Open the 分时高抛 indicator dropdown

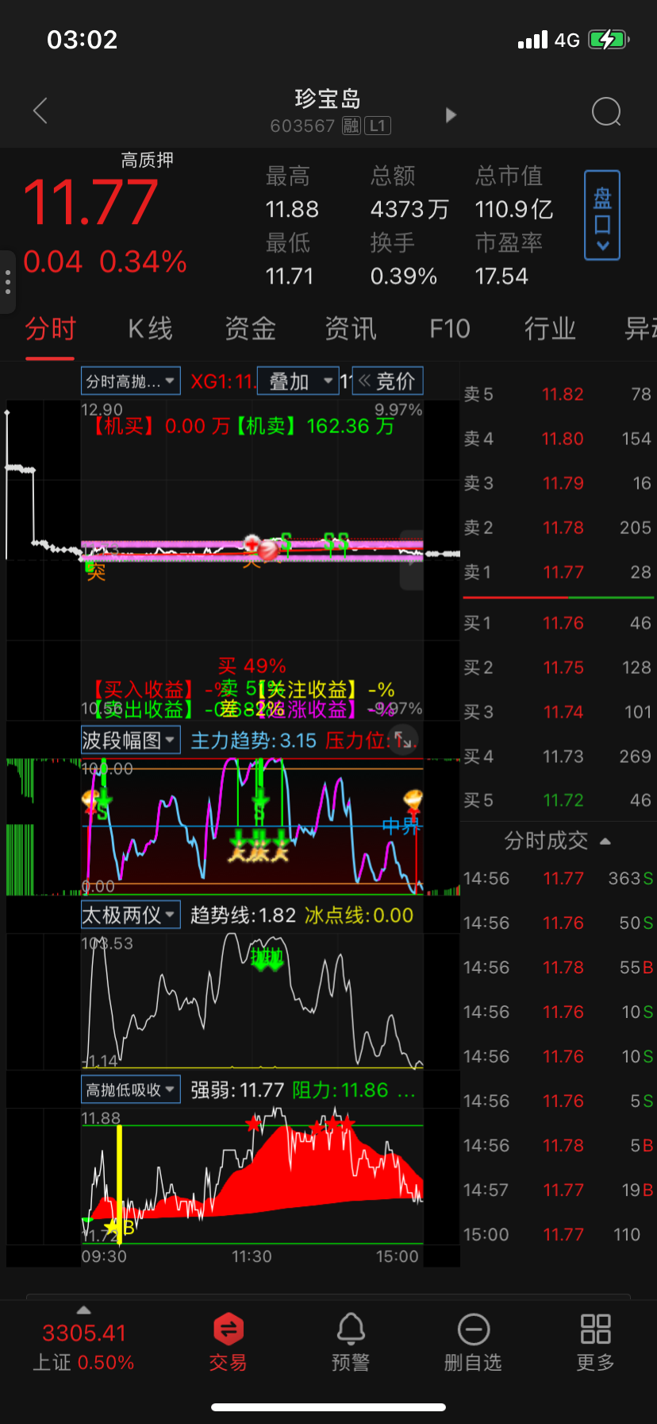point(130,381)
